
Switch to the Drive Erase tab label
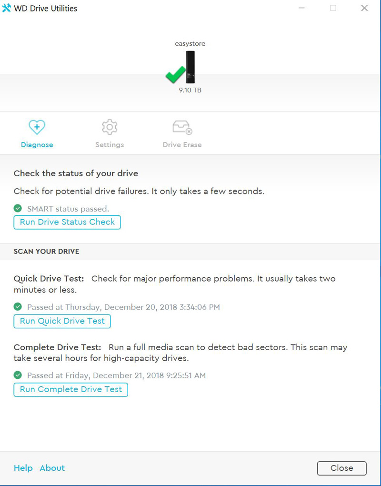tap(182, 145)
